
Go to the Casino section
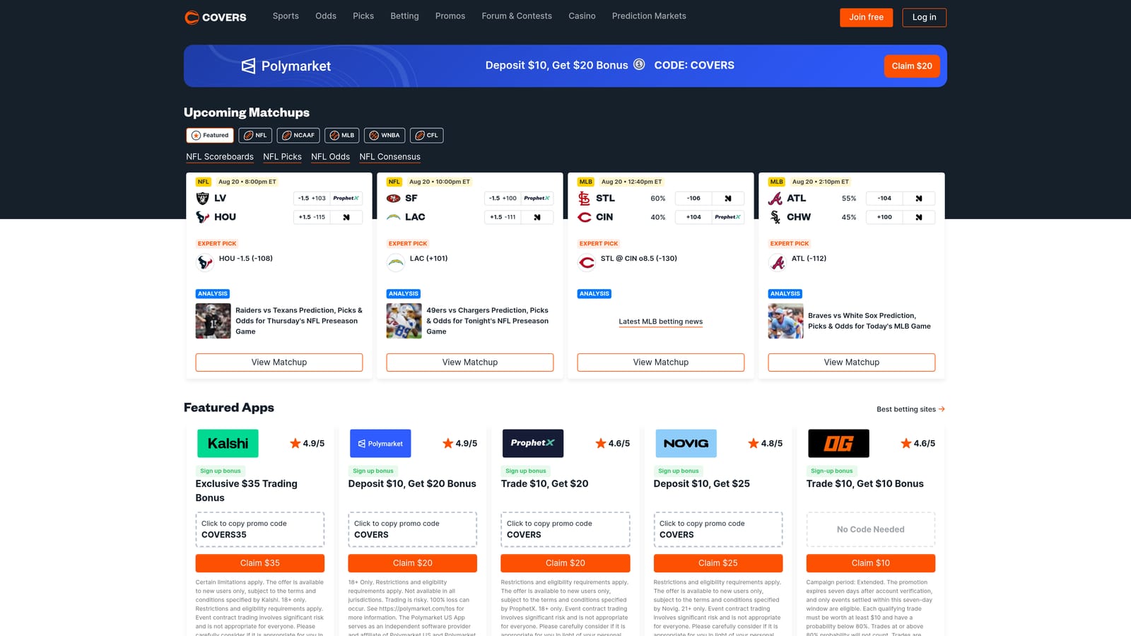pos(582,16)
